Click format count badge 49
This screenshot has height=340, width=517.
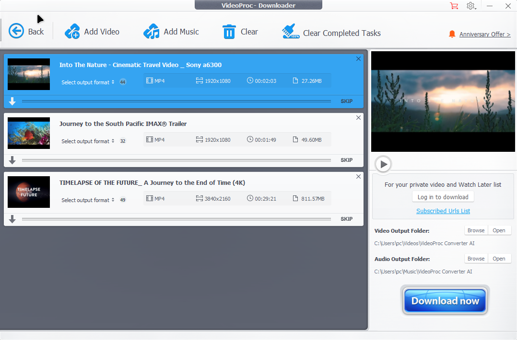pos(123,200)
